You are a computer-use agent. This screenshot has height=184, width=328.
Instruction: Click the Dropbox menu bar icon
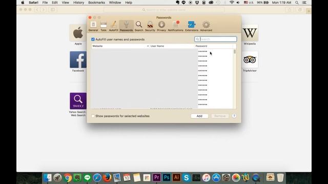pos(197,3)
